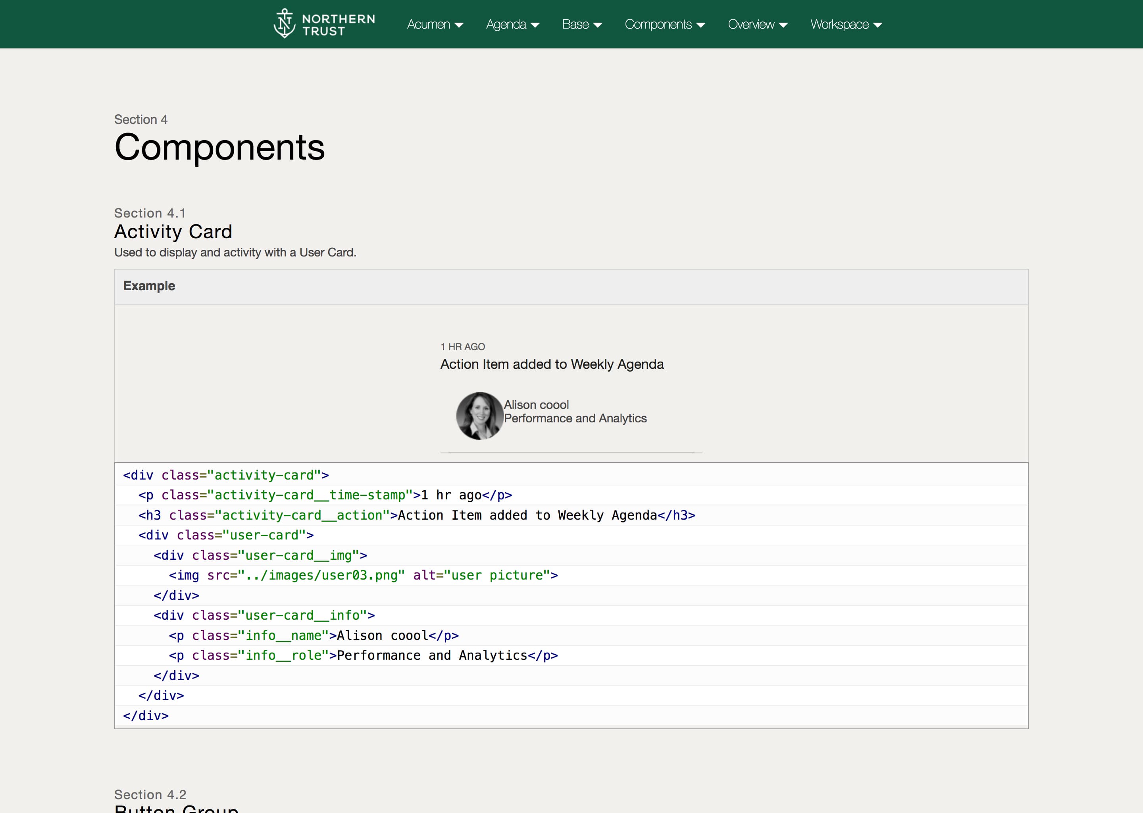
Task: Open the Components menu
Action: pos(658,25)
